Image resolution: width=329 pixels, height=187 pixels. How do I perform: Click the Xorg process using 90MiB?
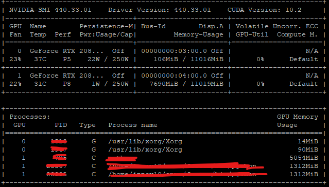pyautogui.click(x=145, y=149)
